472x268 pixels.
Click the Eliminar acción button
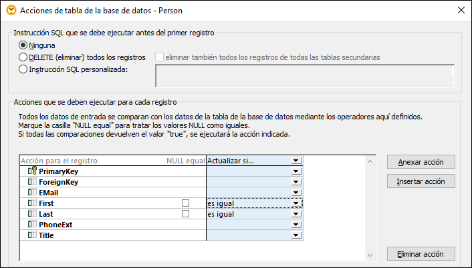point(421,253)
